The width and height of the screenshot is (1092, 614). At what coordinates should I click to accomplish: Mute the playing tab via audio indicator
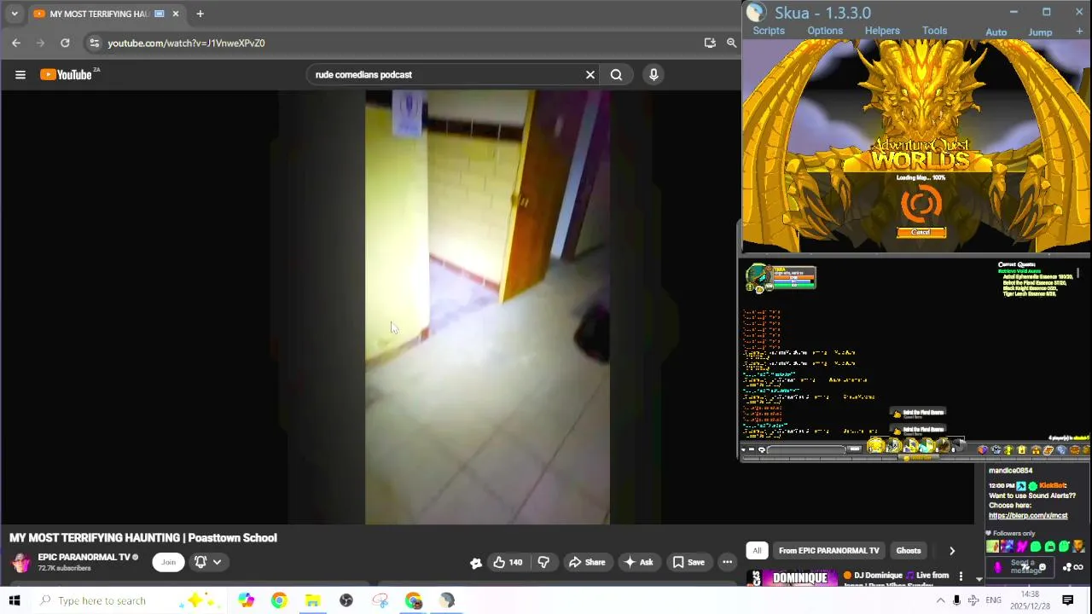coord(159,14)
